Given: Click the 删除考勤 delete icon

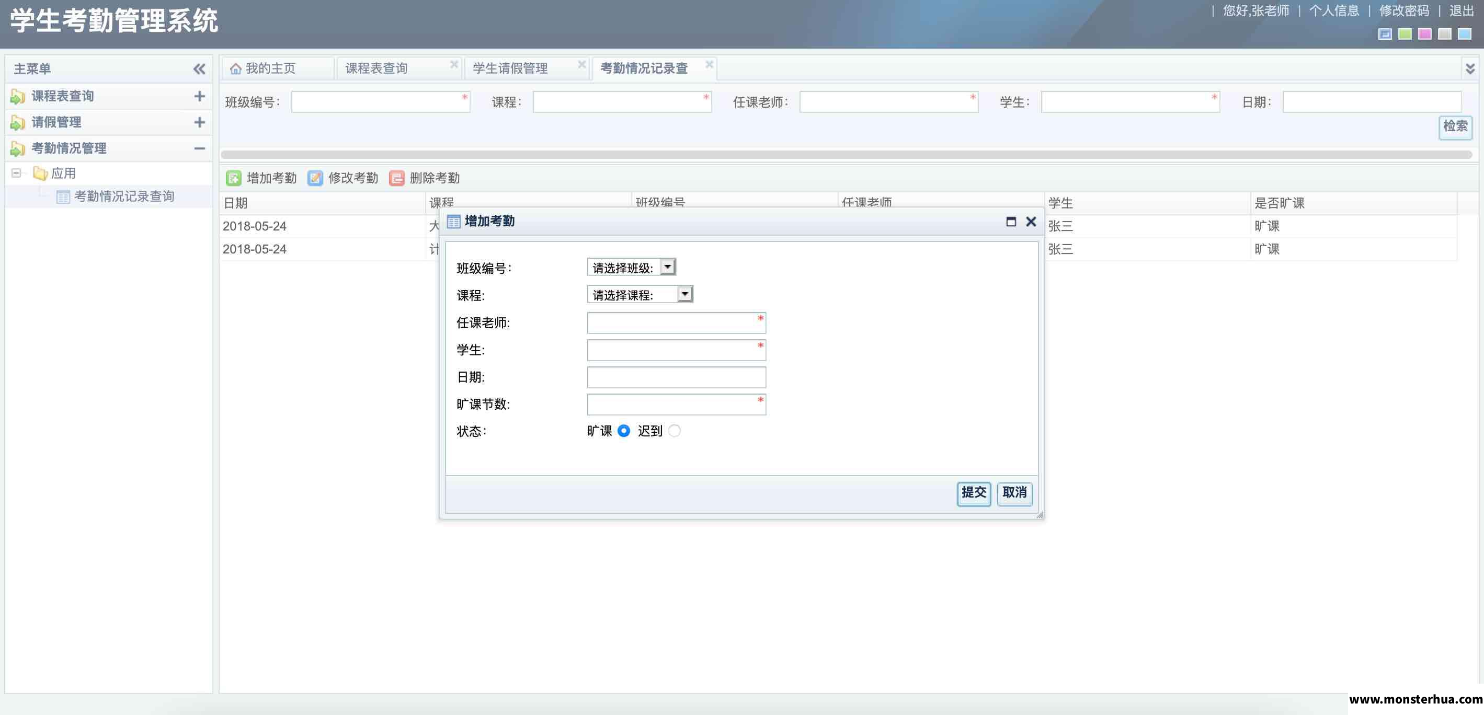Looking at the screenshot, I should pyautogui.click(x=396, y=178).
